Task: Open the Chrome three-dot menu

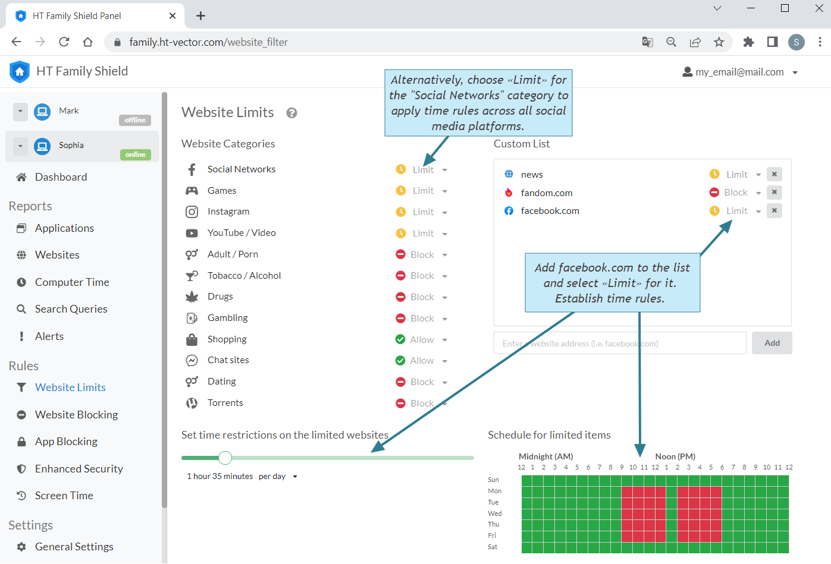Action: point(820,42)
